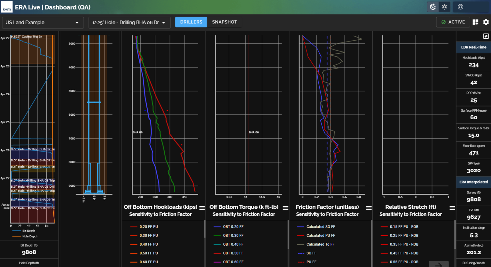
Task: Open the 12.25" Hole Drilling BHA dropdown
Action: pyautogui.click(x=129, y=23)
